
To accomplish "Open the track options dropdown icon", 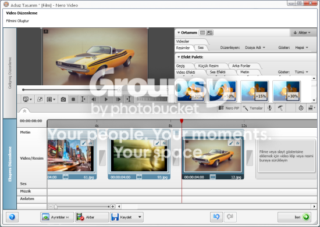I will coord(311,108).
